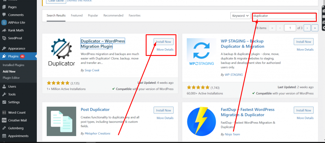Image resolution: width=325 pixels, height=143 pixels.
Task: Click the Clear cache button
Action: click(56, 1)
